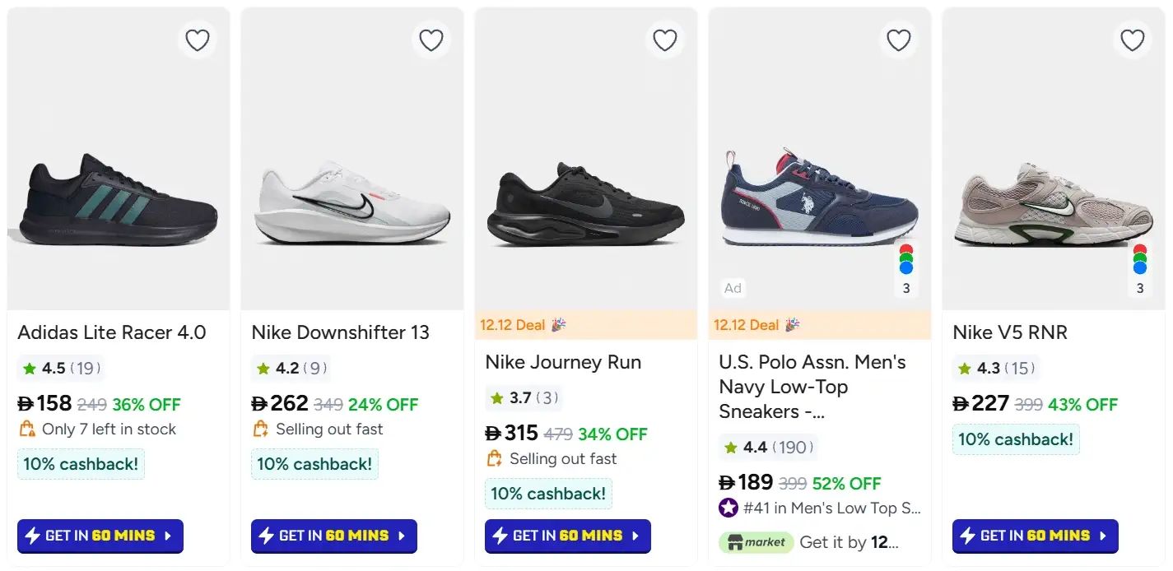The height and width of the screenshot is (571, 1173).
Task: Toggle wishlist heart on Nike Downshifter 13
Action: point(431,40)
